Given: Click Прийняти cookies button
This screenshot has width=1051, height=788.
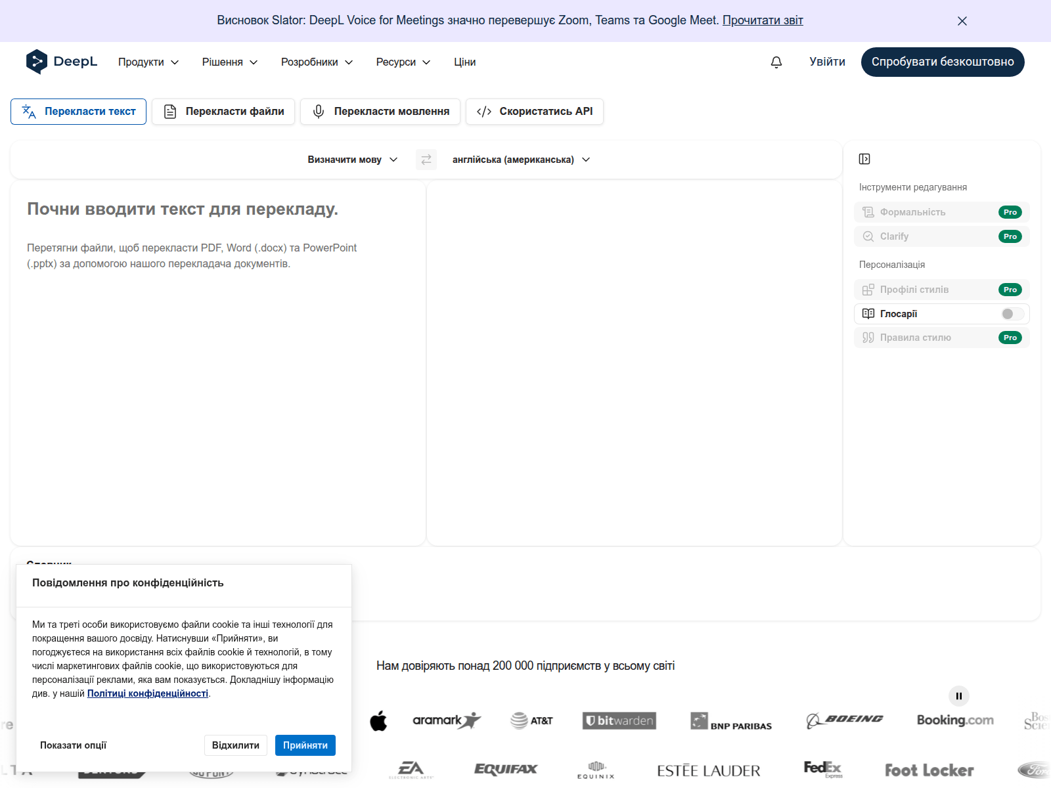Looking at the screenshot, I should [x=305, y=745].
